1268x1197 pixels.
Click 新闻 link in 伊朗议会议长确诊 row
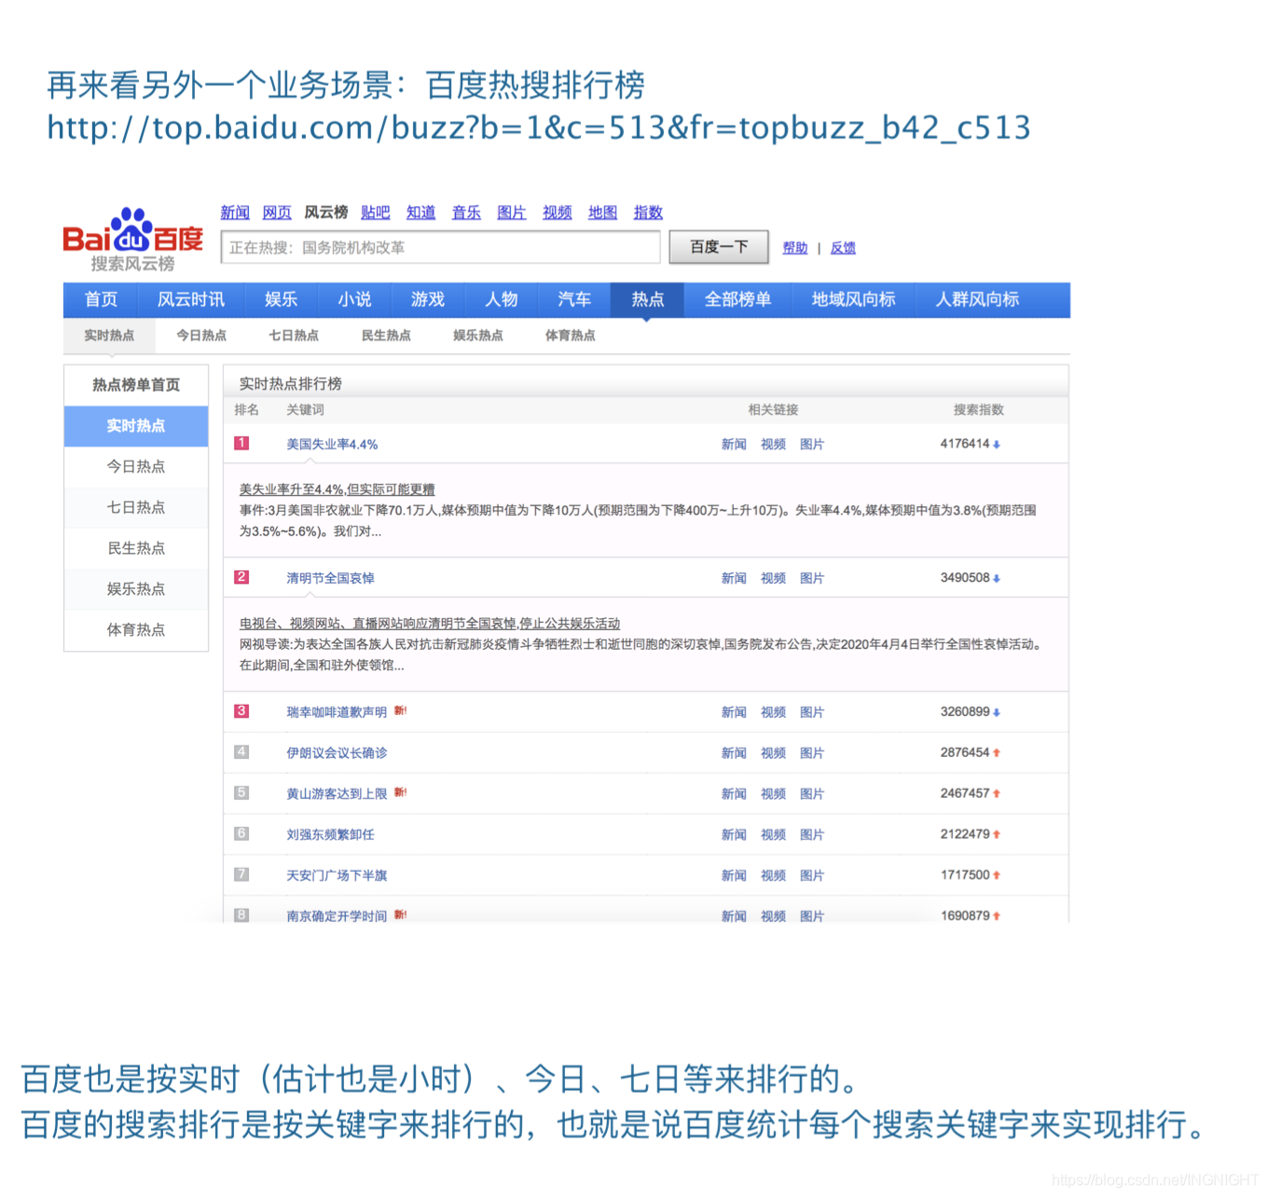[734, 753]
